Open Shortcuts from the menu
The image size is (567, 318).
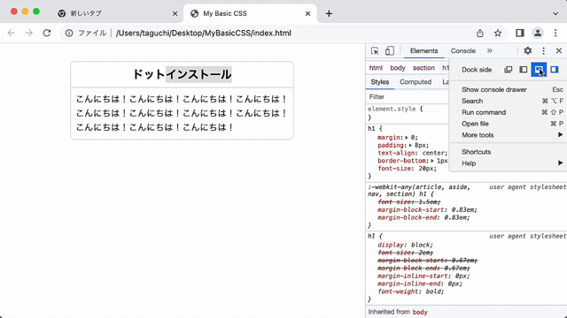click(x=508, y=152)
